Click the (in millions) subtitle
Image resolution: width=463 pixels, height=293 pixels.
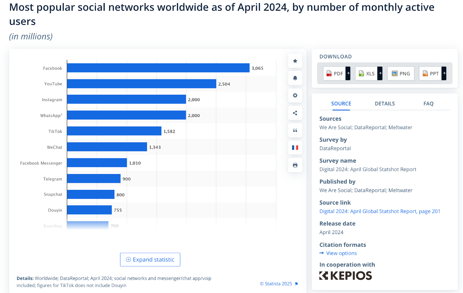[x=31, y=36]
